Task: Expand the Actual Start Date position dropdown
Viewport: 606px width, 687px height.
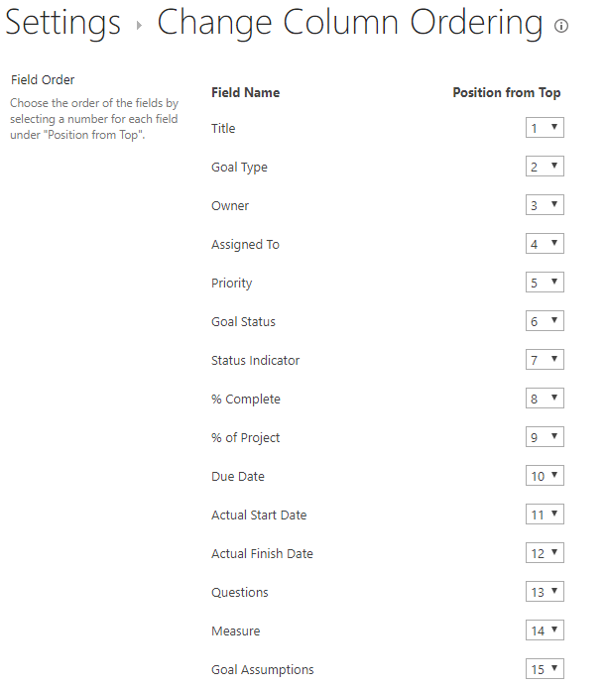Action: (545, 515)
